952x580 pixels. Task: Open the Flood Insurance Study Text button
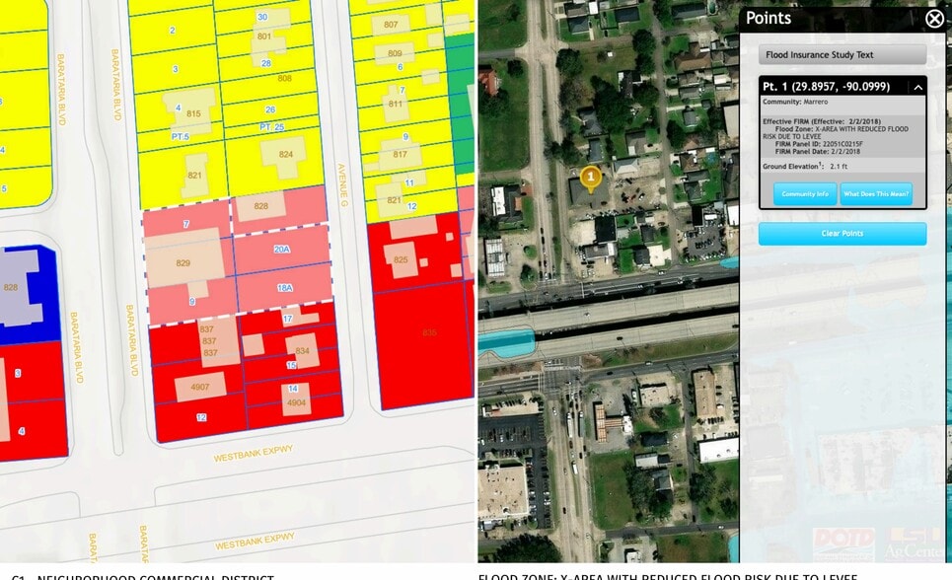(x=842, y=54)
